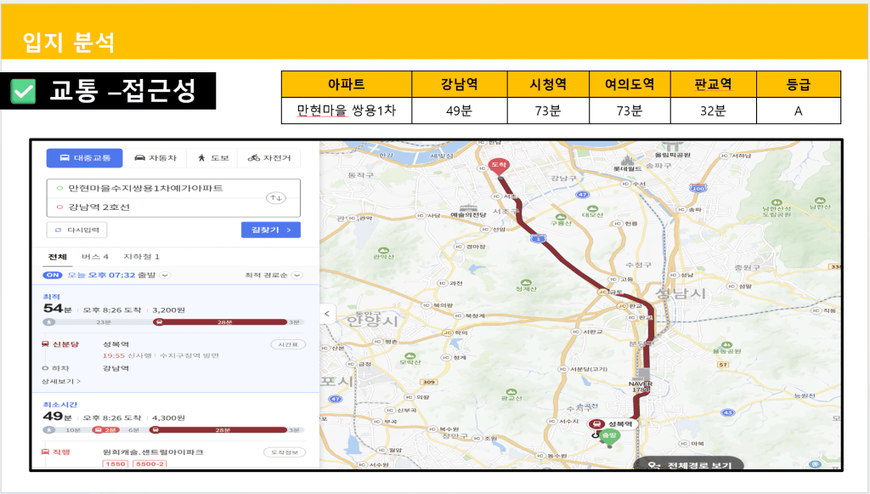Click the 32분 판교역 table cell
Image resolution: width=870 pixels, height=494 pixels.
[x=714, y=111]
